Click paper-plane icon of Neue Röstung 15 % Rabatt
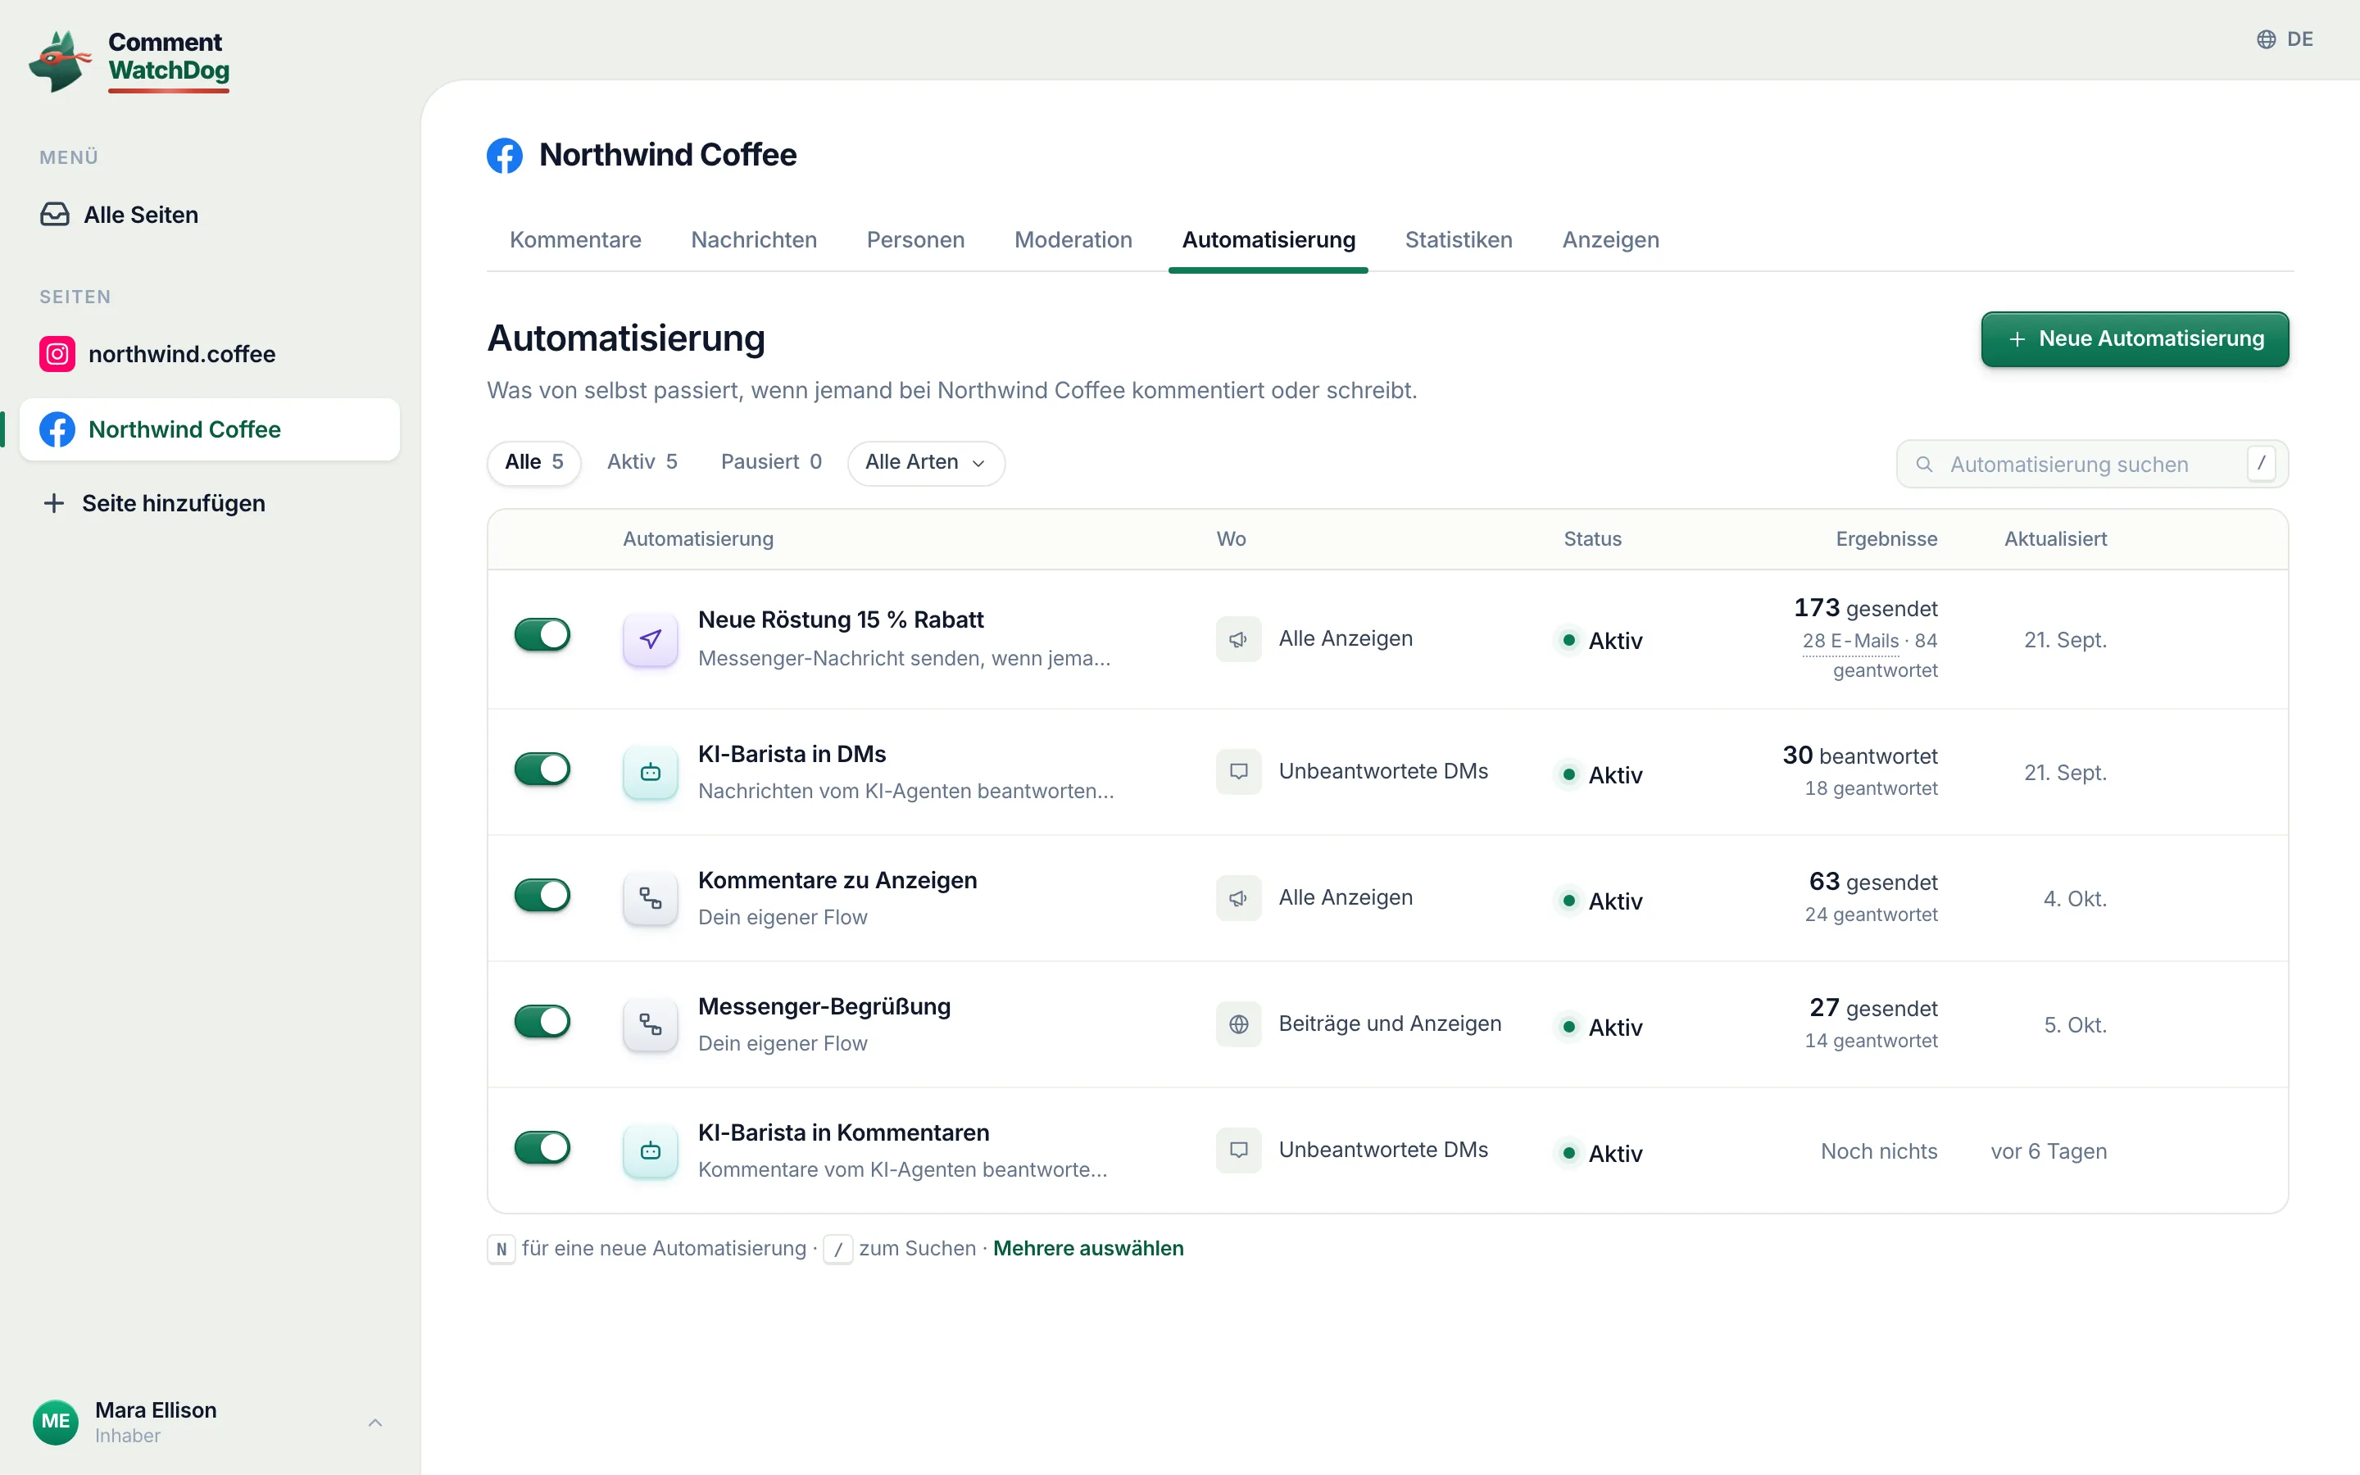This screenshot has width=2360, height=1475. click(x=651, y=639)
